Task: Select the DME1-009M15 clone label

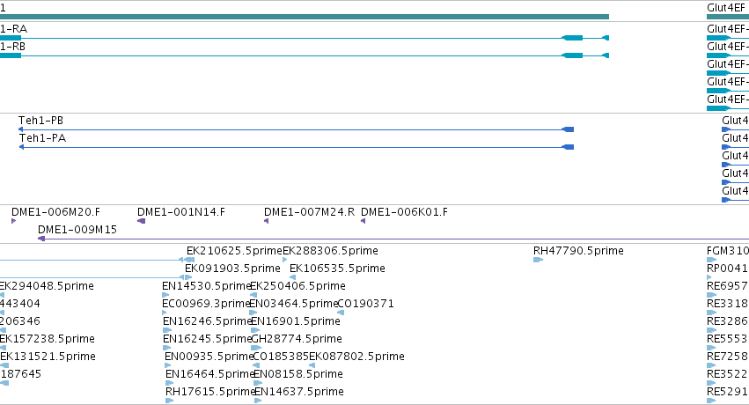Action: [77, 230]
